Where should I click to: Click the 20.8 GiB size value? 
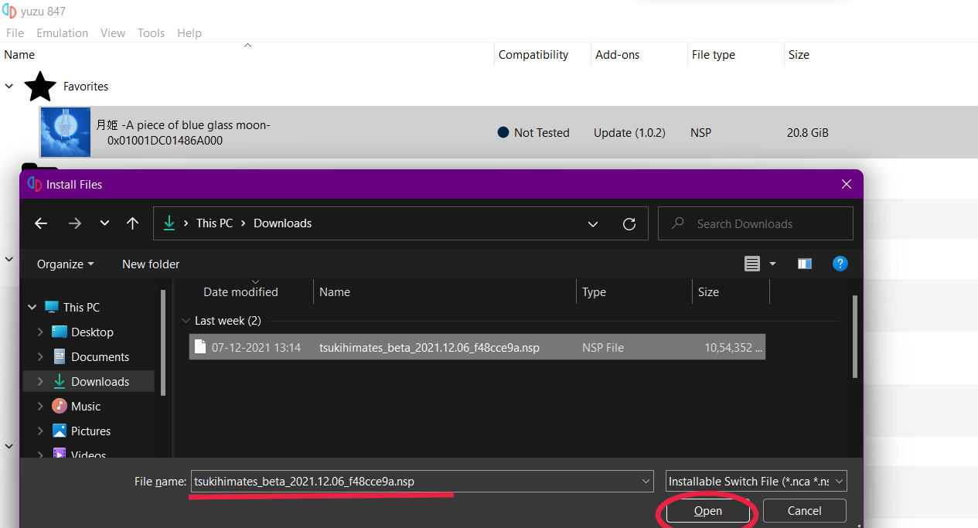[x=808, y=133]
